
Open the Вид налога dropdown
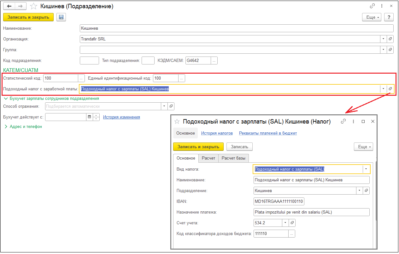[366, 169]
